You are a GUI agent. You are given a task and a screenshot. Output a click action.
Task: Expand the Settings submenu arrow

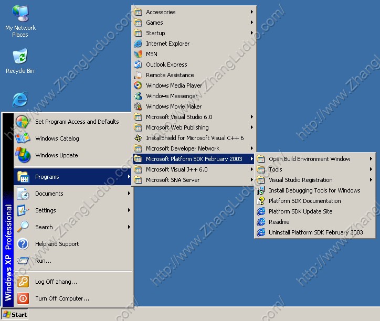pos(129,210)
